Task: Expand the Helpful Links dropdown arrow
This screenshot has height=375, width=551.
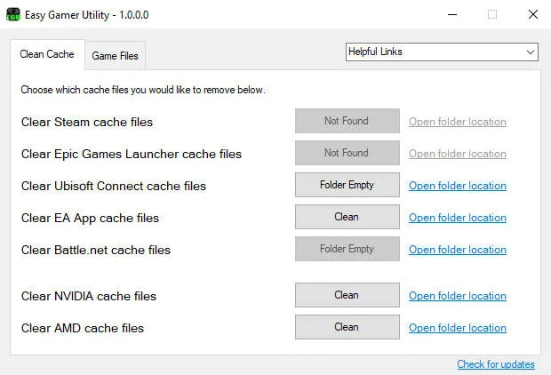Action: tap(531, 52)
